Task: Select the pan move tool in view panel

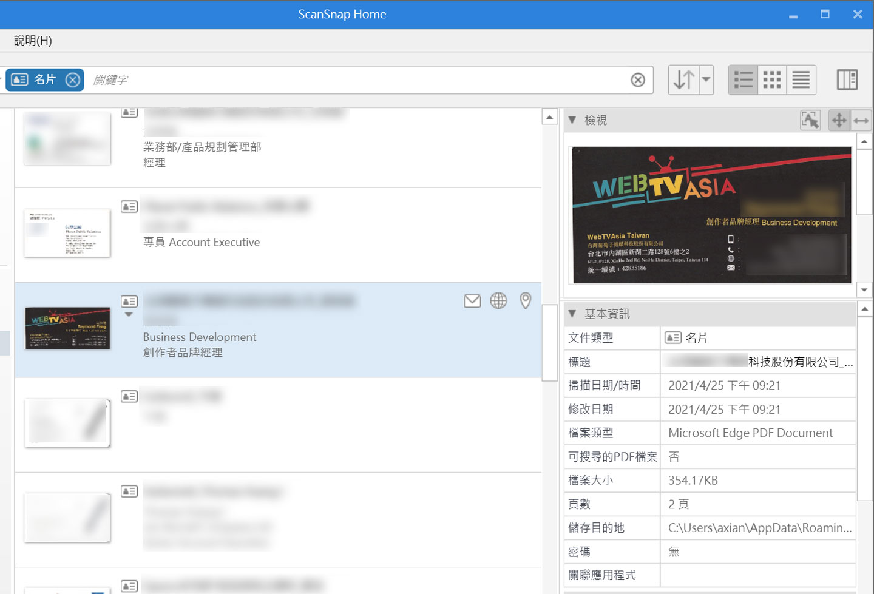Action: [x=839, y=121]
